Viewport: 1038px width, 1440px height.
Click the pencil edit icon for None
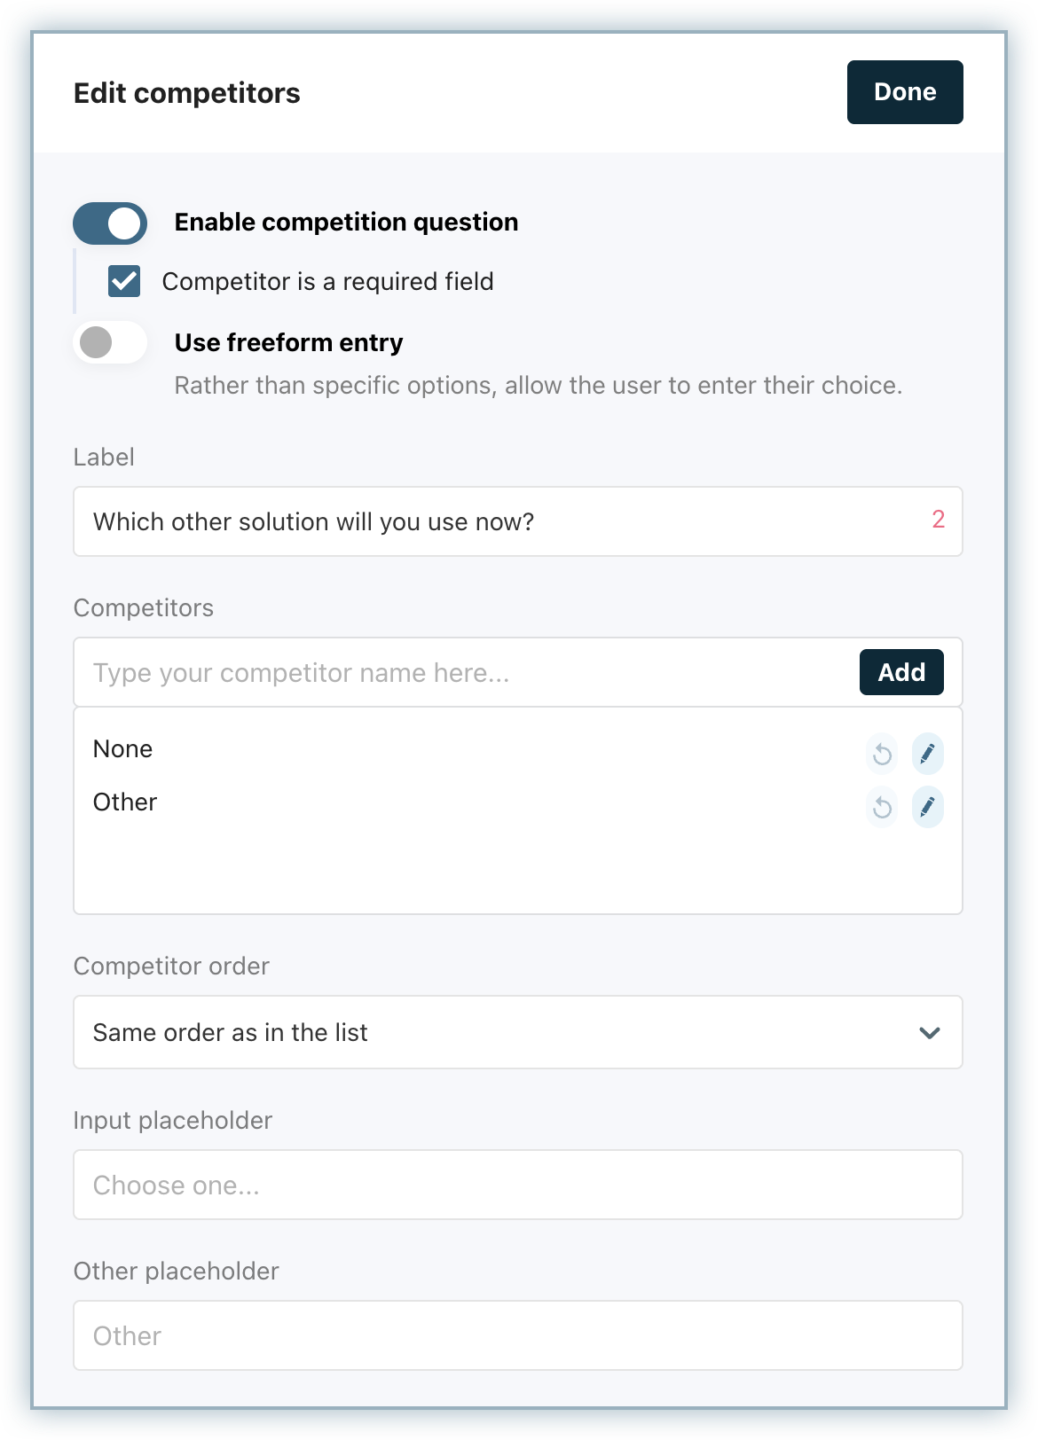927,754
